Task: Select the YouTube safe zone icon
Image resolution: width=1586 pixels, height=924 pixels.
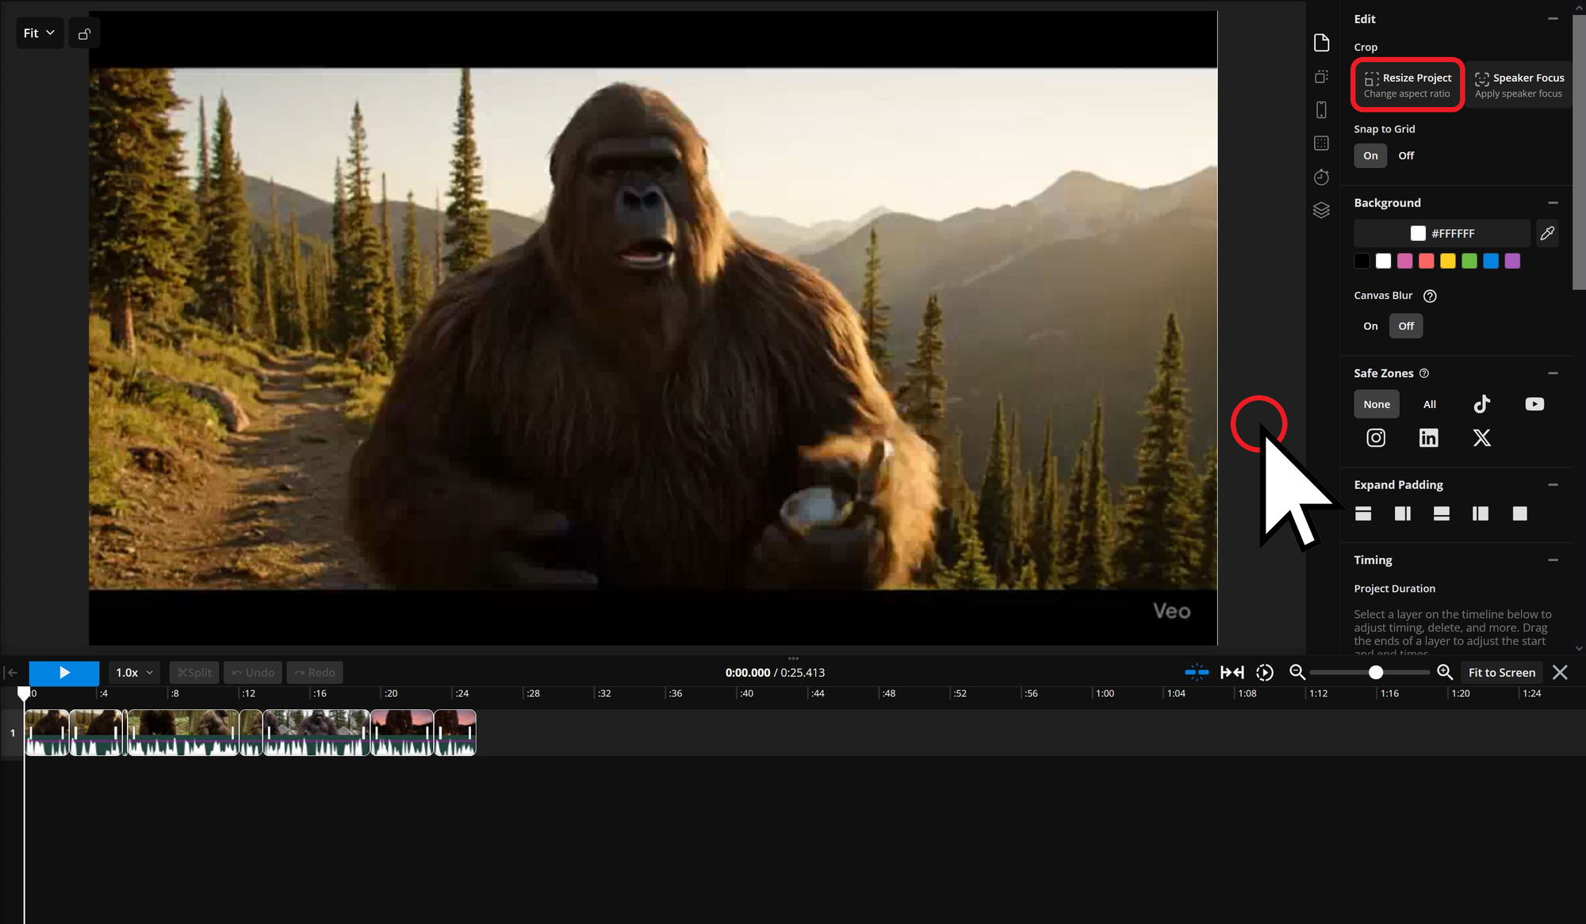Action: click(x=1534, y=404)
